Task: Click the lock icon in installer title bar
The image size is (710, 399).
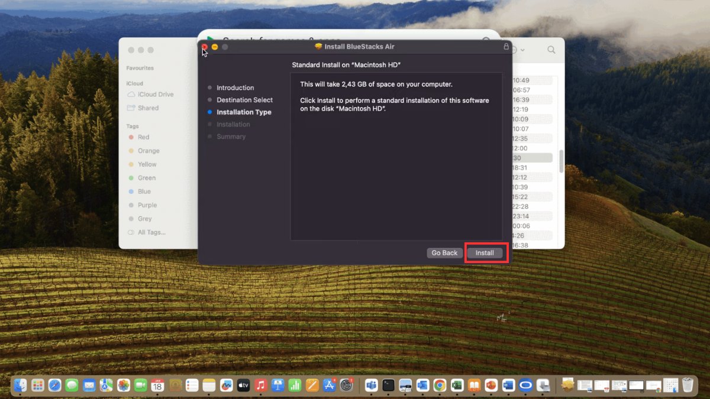Action: (x=506, y=46)
